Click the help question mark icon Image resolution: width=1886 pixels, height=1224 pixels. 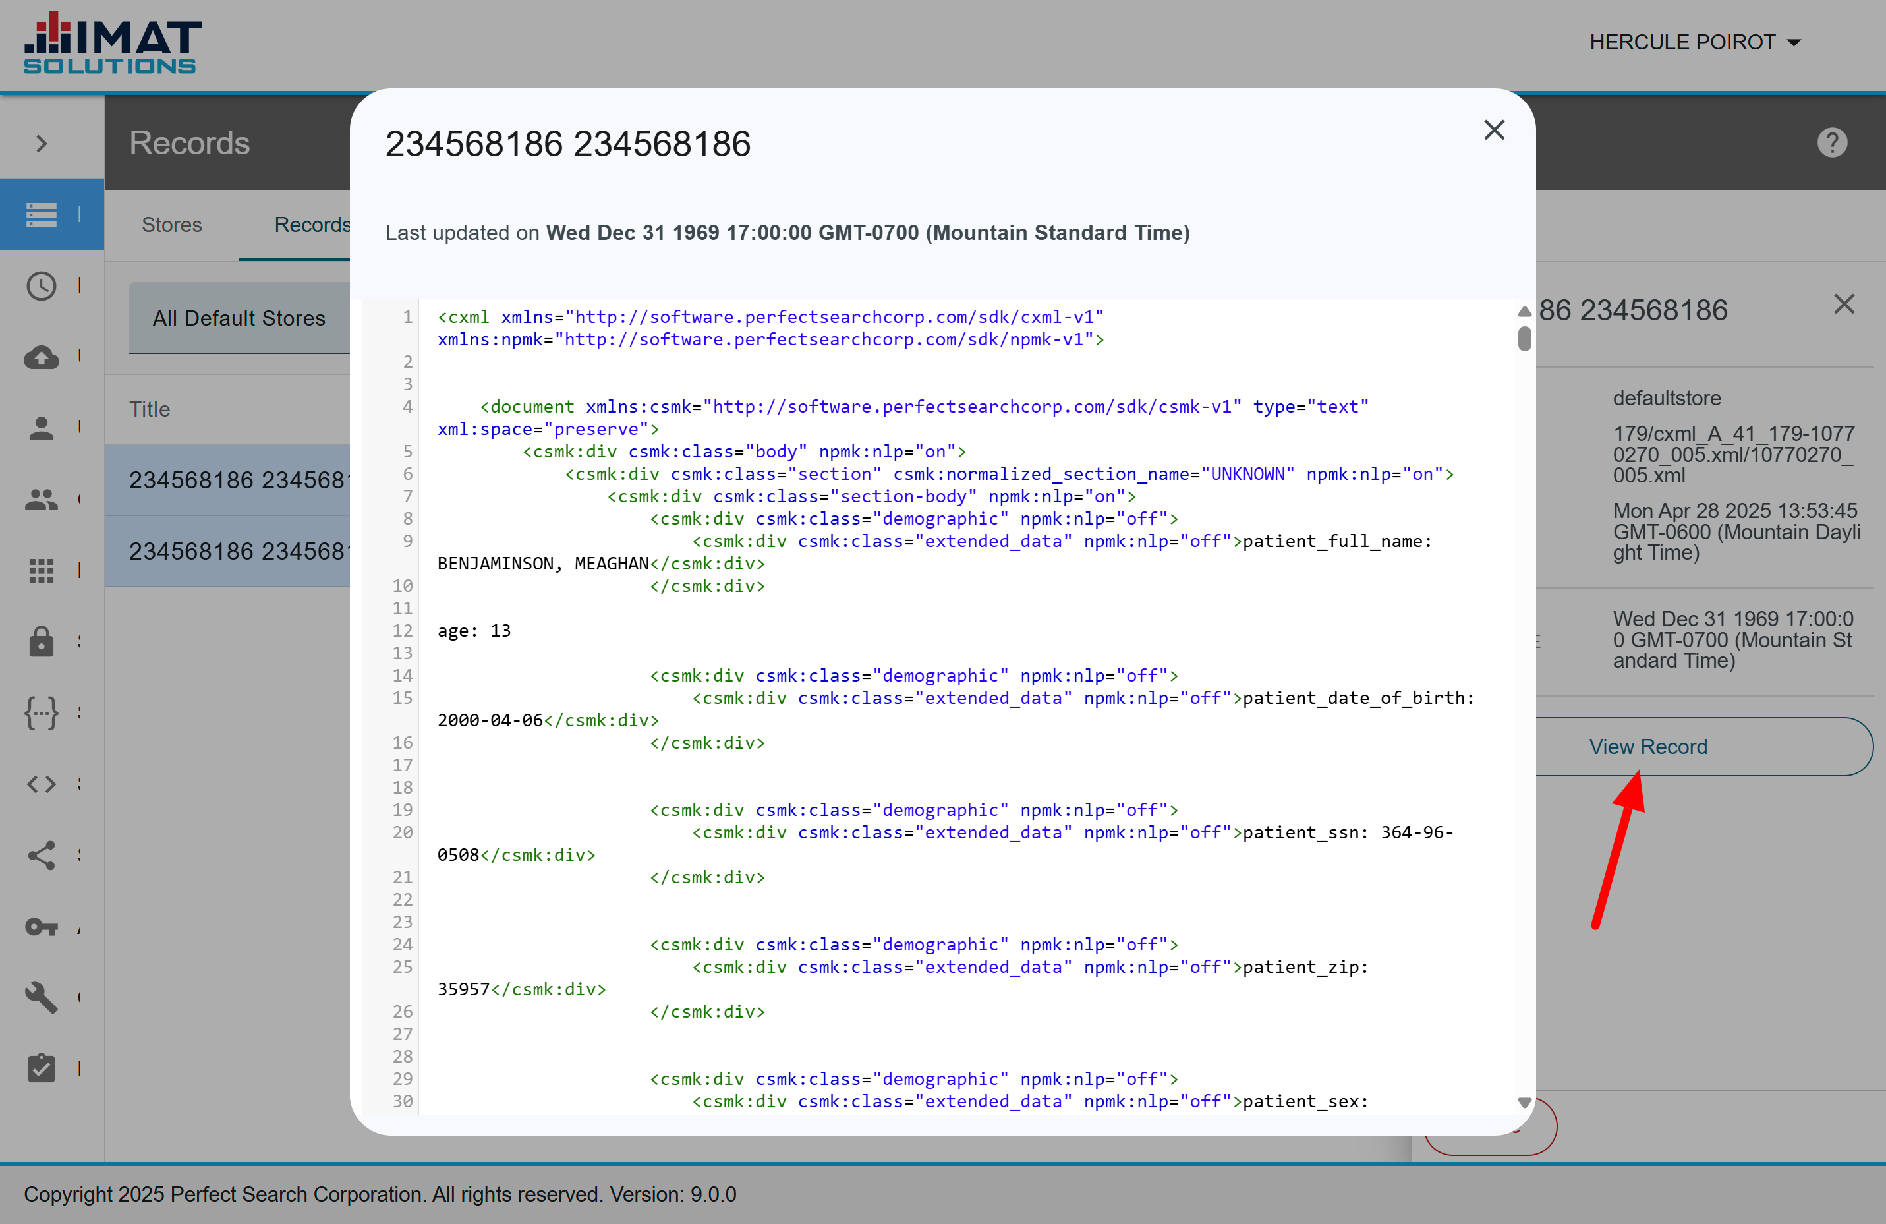coord(1832,142)
